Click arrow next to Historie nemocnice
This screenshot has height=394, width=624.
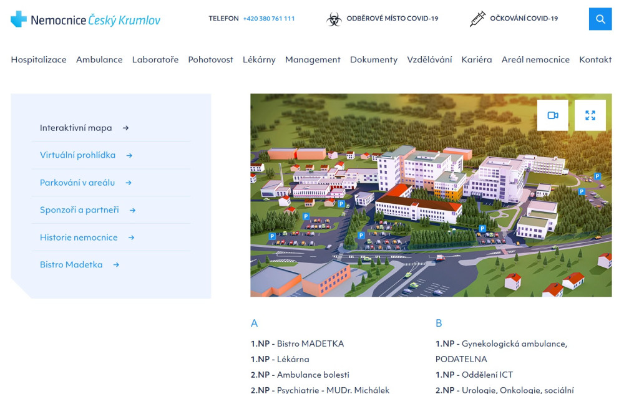(x=131, y=238)
